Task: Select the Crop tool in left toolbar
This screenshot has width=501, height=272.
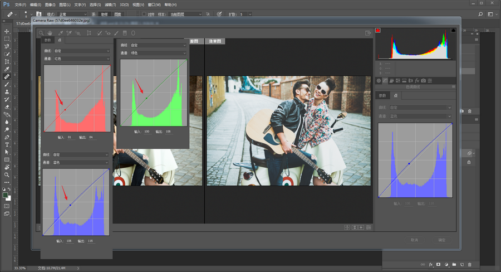Action: [7, 61]
